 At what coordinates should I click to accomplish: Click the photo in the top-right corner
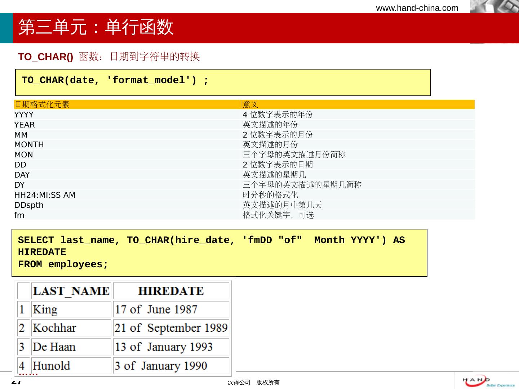(x=494, y=6)
